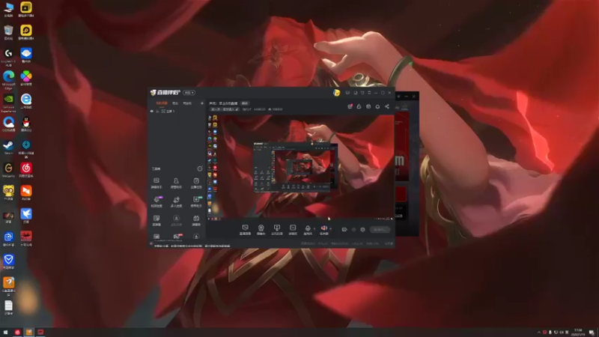The width and height of the screenshot is (599, 337).
Task: Open the mode dropdown pill beside the app logo
Action: (189, 92)
